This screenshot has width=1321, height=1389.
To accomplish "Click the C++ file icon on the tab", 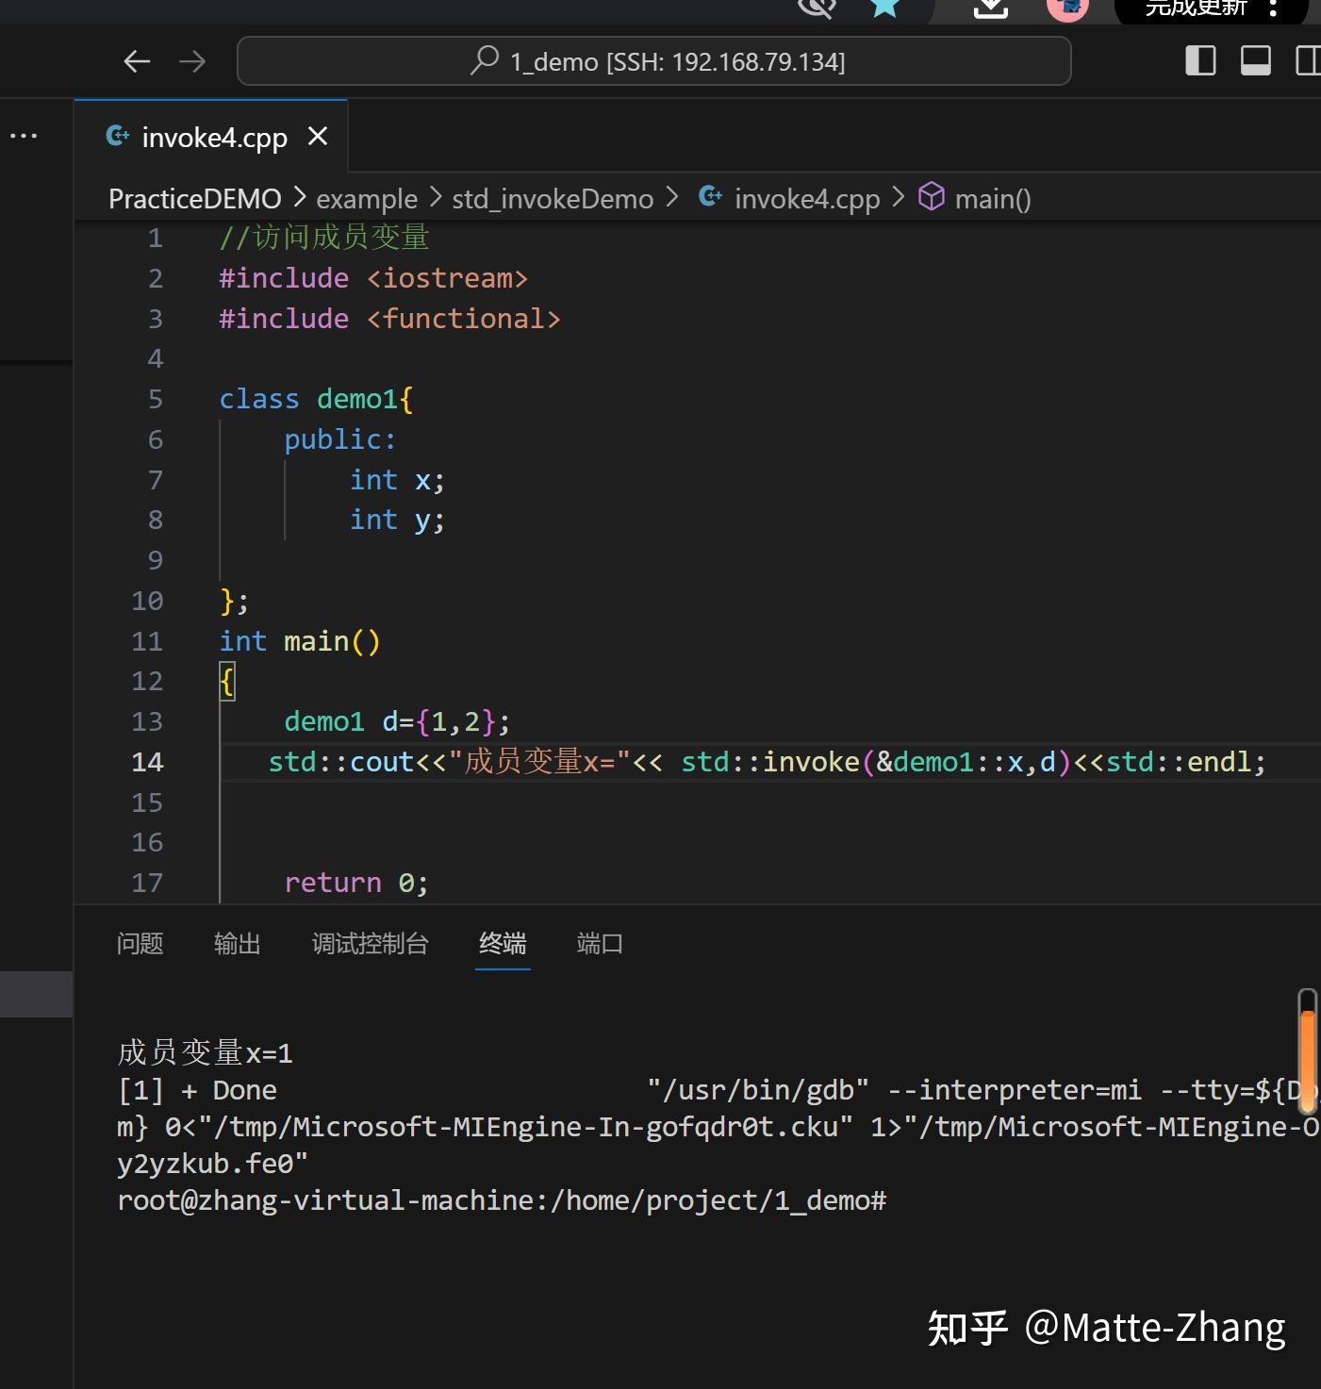I will click(117, 135).
